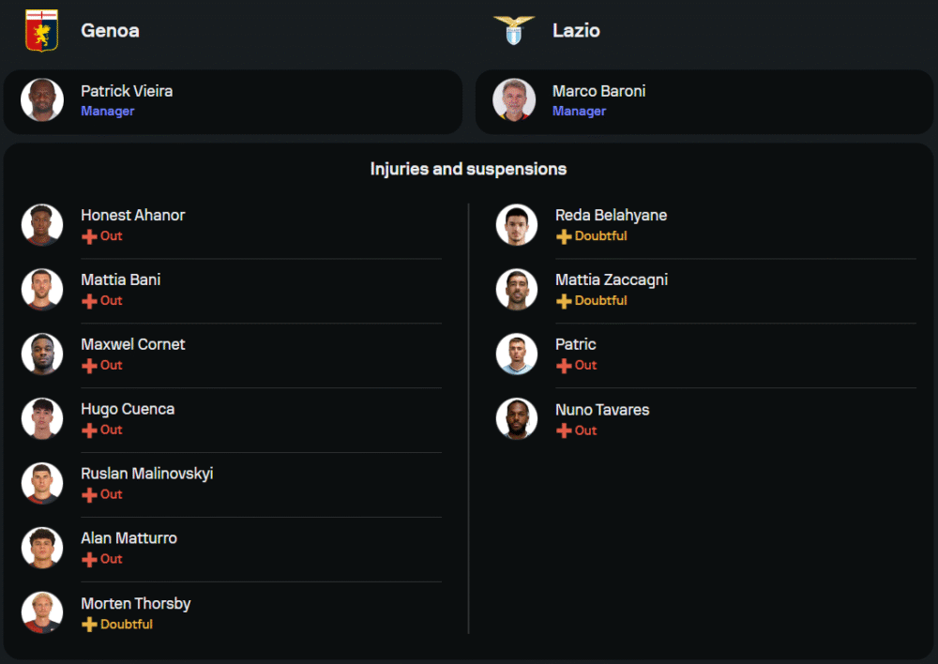Open the Lazio team name link
The image size is (938, 664).
(x=576, y=30)
